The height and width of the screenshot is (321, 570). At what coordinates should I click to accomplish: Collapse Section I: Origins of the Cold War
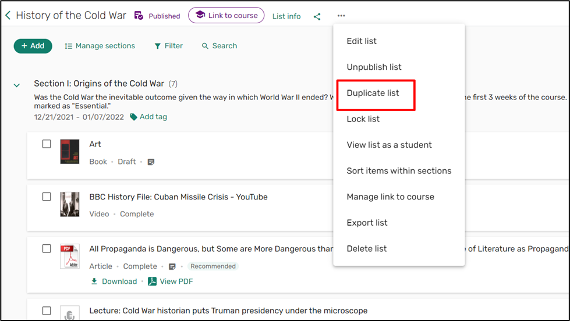[x=16, y=85]
